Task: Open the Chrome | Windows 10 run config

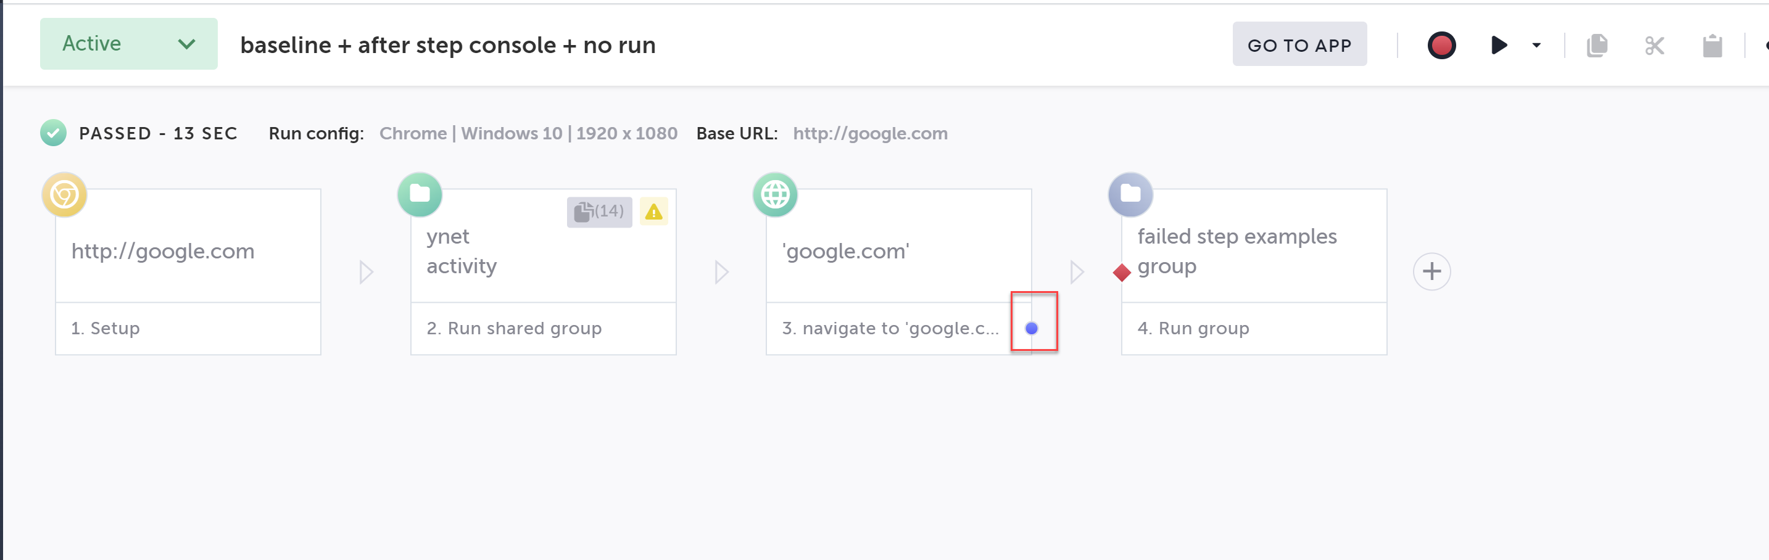Action: point(528,133)
